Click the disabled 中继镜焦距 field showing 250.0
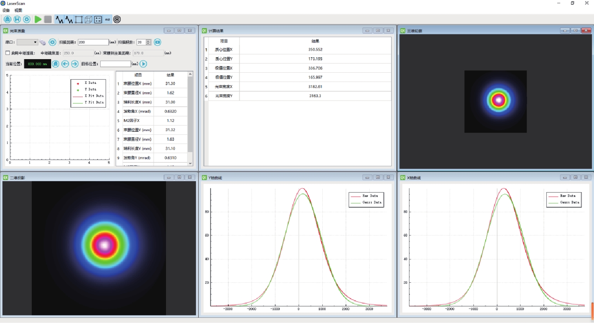 pyautogui.click(x=78, y=53)
